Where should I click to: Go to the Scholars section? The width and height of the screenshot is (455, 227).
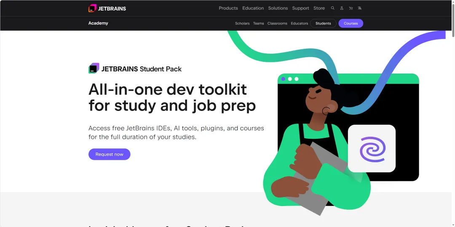pyautogui.click(x=242, y=24)
